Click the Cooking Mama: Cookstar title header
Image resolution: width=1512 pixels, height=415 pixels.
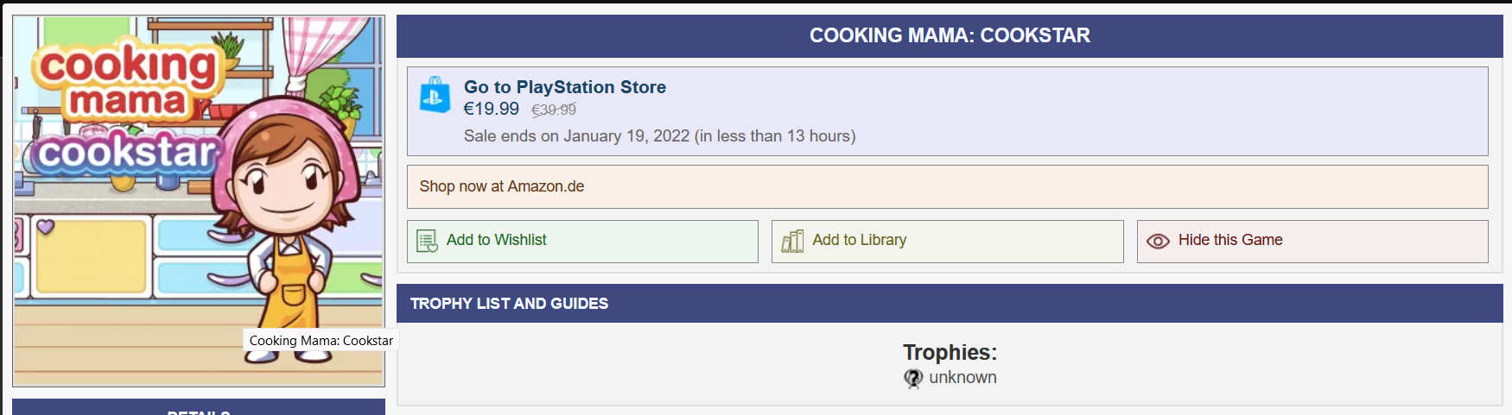[949, 35]
